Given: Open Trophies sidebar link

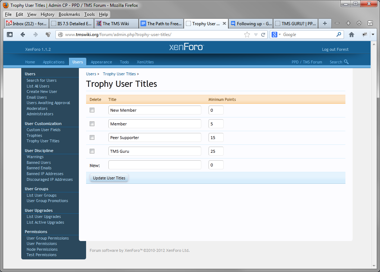Looking at the screenshot, I should pos(35,135).
